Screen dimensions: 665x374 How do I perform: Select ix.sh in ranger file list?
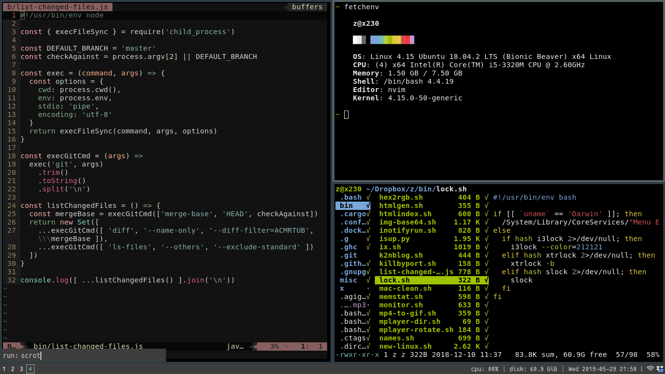click(432, 247)
